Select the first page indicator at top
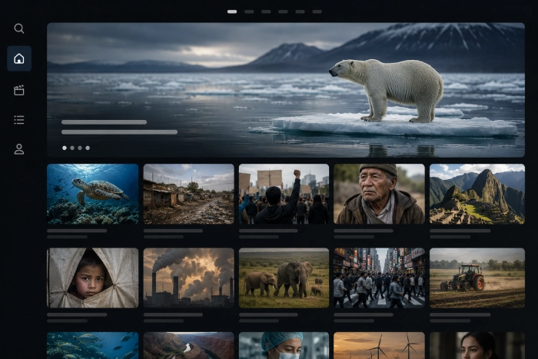This screenshot has width=538, height=359. pyautogui.click(x=232, y=12)
